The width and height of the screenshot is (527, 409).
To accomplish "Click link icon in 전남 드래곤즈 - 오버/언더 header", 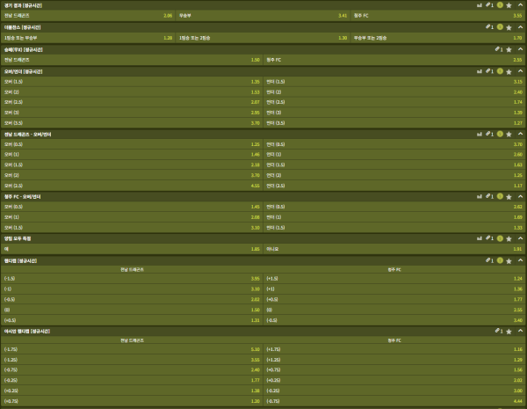I will pyautogui.click(x=487, y=134).
